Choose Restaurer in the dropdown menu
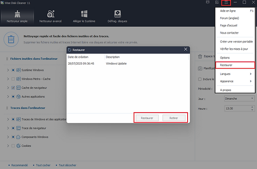Screen dimensions: 257x169 click(235, 65)
